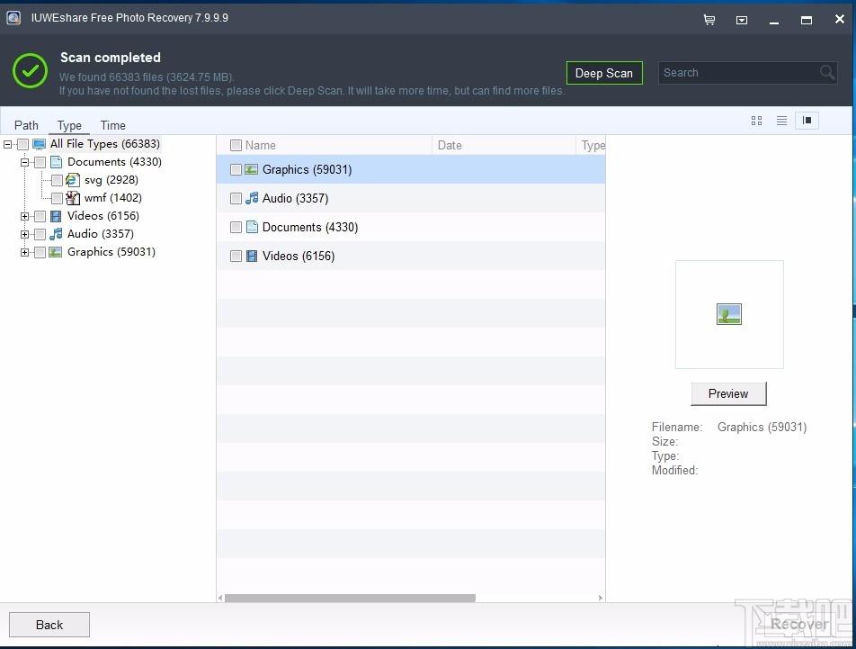Click the Recover button
The image size is (856, 649).
coord(798,624)
